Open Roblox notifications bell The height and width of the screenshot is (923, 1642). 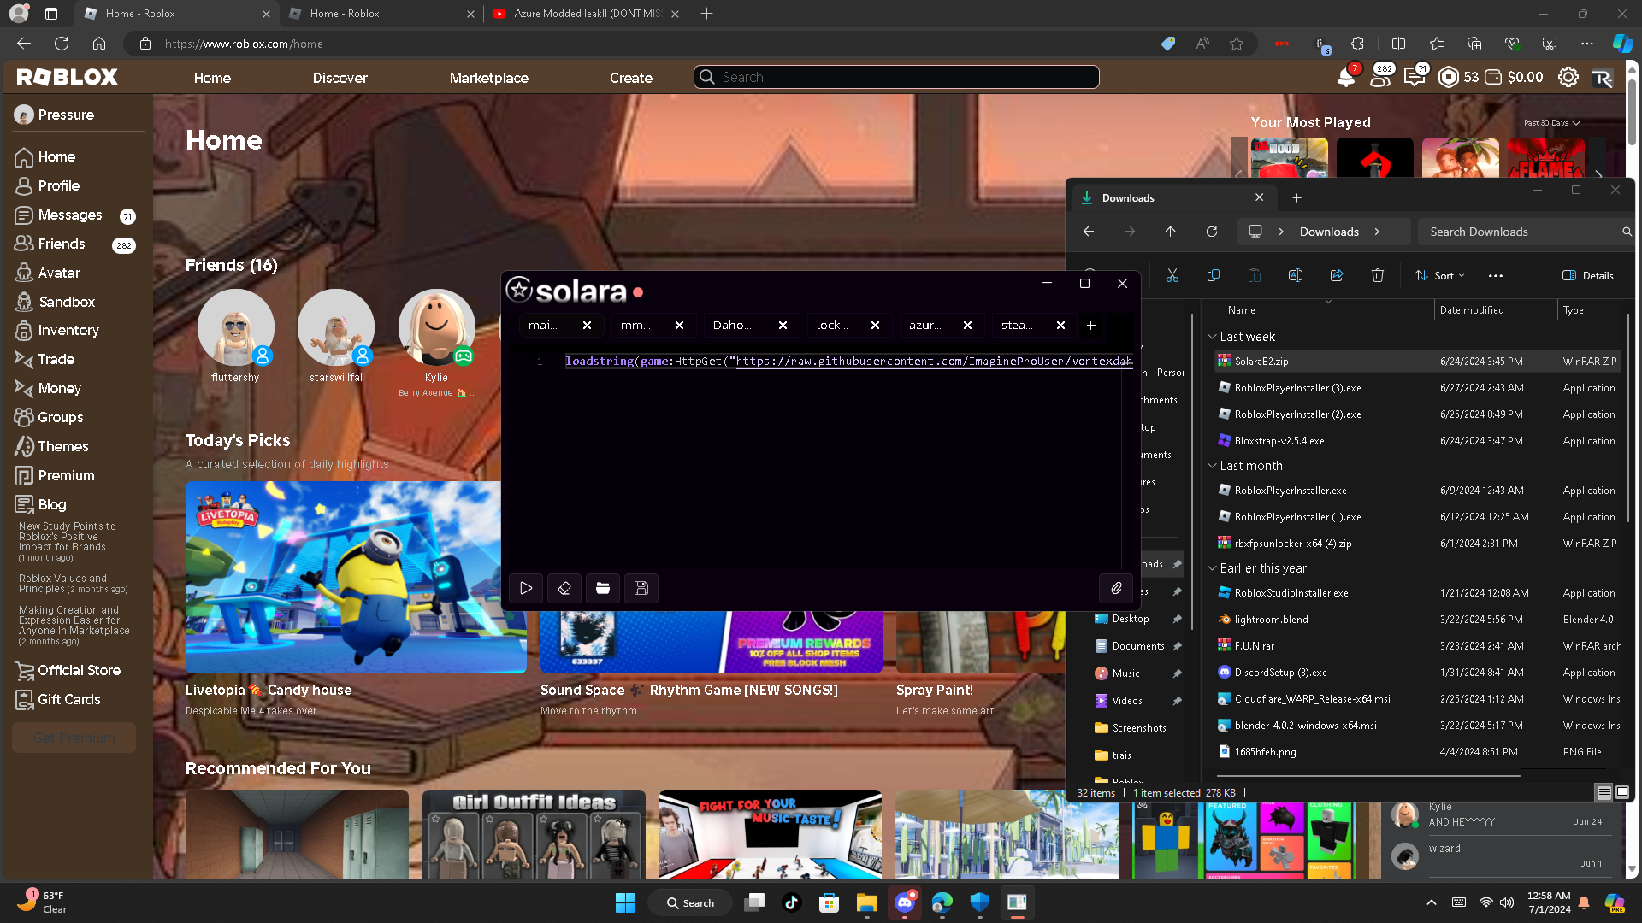1346,77
